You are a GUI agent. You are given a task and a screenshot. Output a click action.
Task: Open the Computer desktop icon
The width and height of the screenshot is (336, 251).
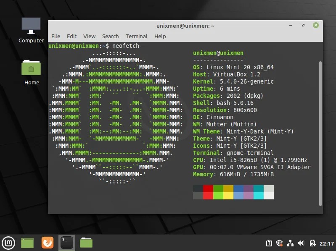(x=31, y=30)
